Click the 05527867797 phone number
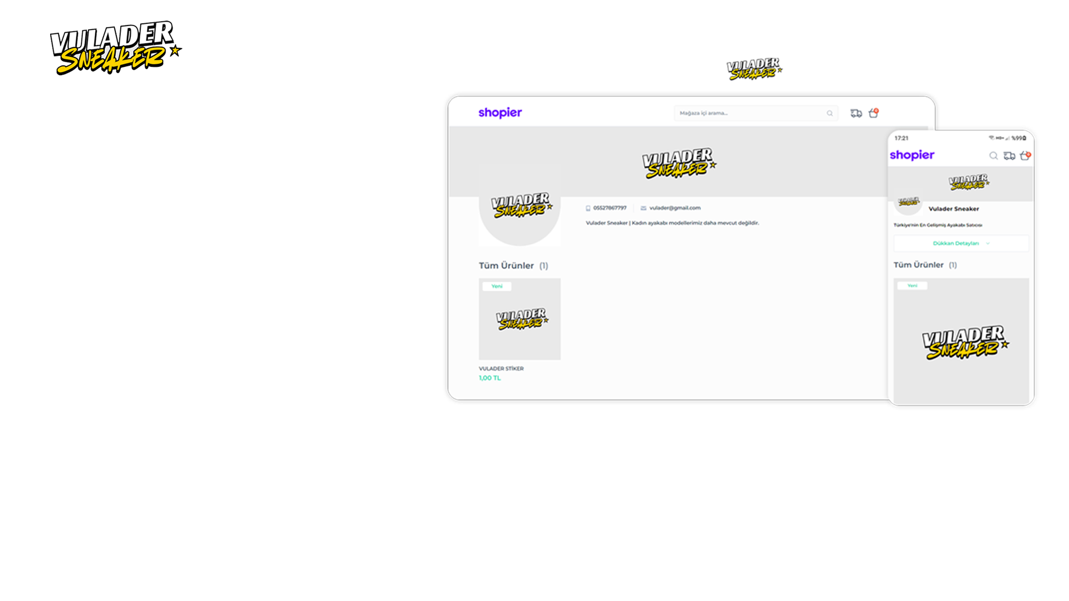The image size is (1069, 601). pos(610,208)
